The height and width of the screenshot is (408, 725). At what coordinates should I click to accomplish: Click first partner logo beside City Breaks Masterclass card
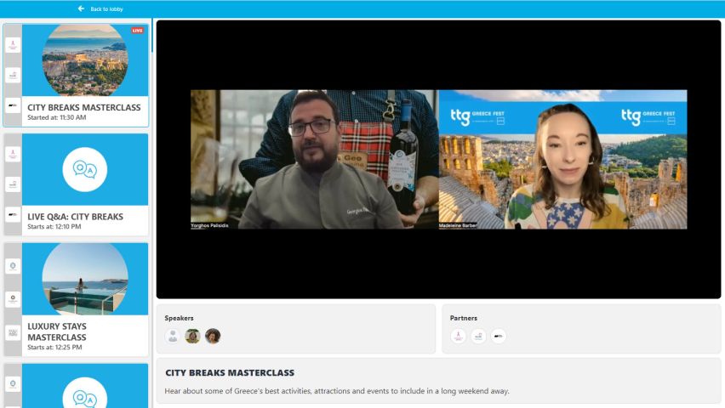pos(13,45)
